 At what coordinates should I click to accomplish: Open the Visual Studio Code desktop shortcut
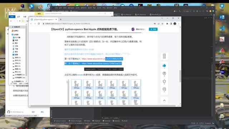point(222,30)
